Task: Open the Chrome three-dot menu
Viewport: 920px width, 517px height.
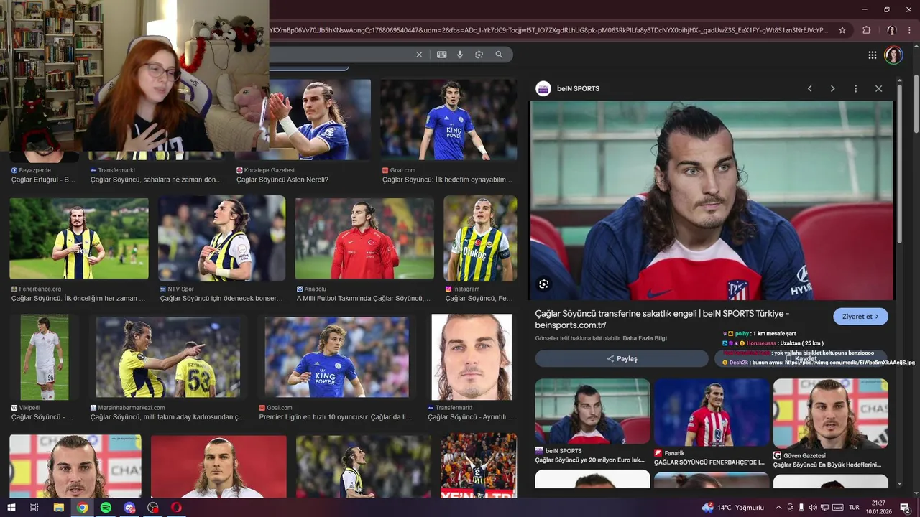Action: click(909, 30)
